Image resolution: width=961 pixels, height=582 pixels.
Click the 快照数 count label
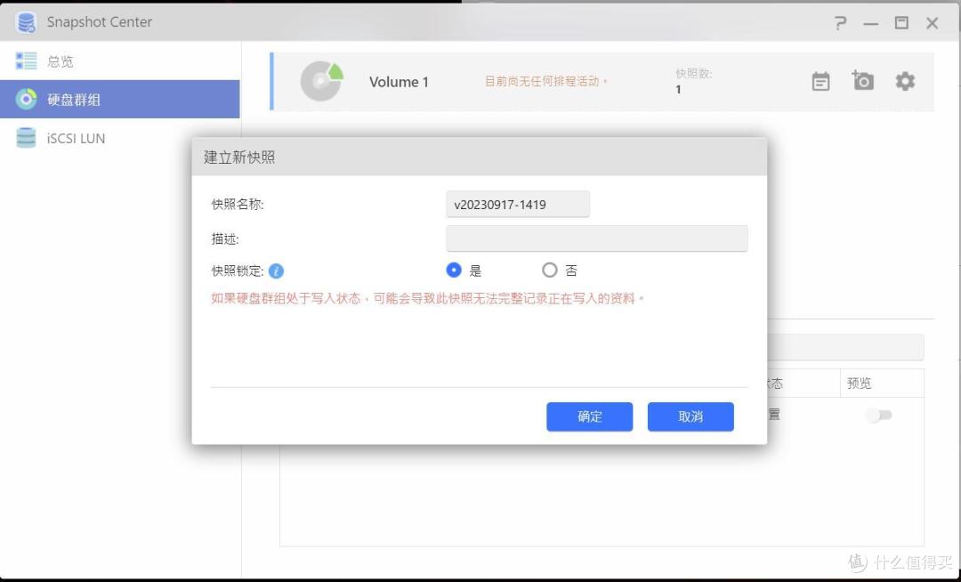(x=694, y=74)
